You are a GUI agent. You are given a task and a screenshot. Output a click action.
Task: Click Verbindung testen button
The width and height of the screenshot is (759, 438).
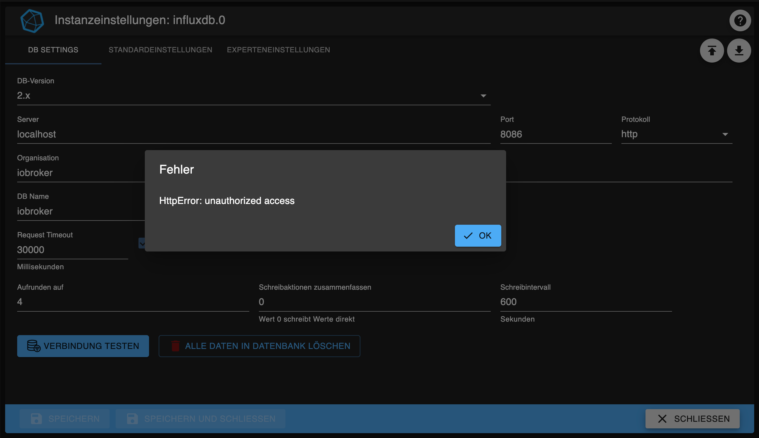click(x=83, y=346)
